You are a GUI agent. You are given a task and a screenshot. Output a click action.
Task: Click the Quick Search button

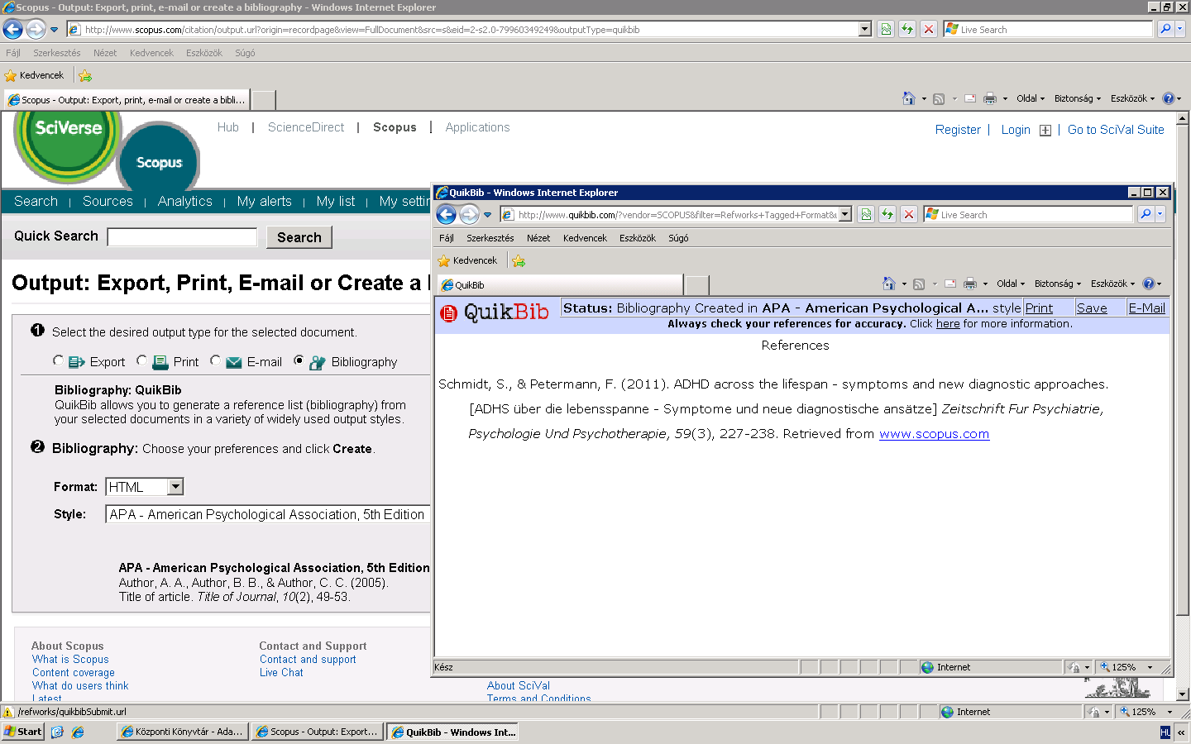299,237
